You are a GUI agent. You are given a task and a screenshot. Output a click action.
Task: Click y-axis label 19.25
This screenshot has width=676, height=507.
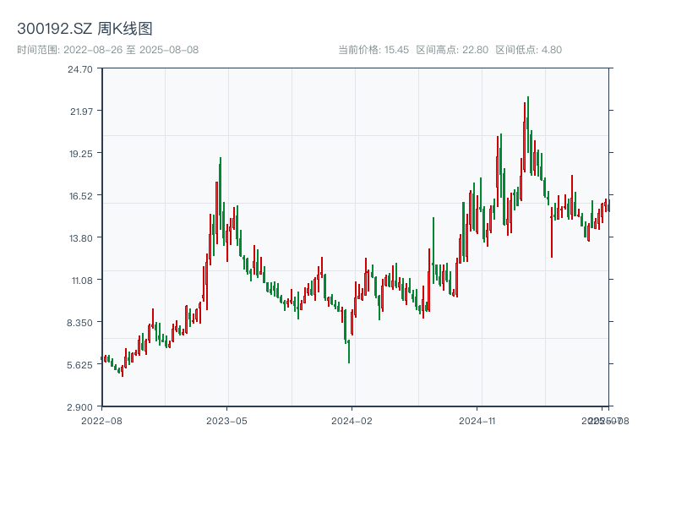(81, 154)
